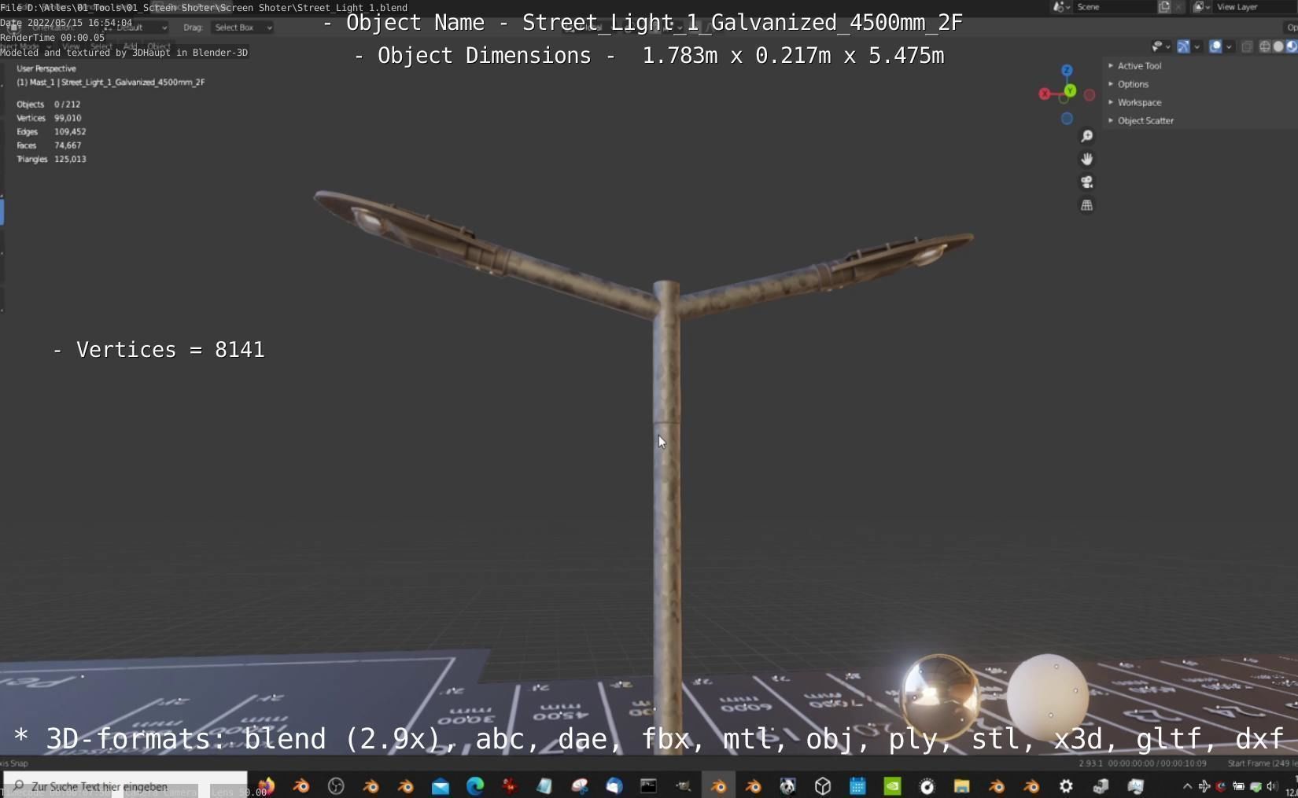Viewport: 1298px width, 798px height.
Task: Click the Windows taskbar search box
Action: [x=126, y=785]
